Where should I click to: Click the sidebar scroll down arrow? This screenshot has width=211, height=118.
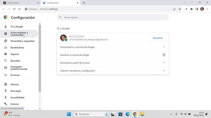point(40,109)
